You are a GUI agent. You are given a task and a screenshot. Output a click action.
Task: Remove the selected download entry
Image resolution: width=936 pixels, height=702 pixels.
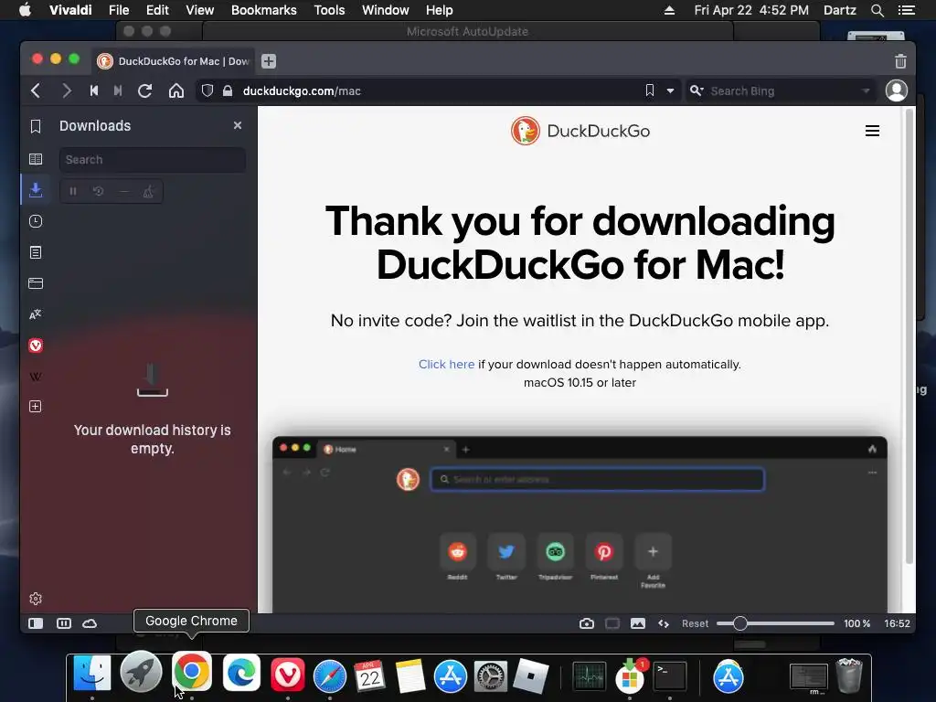pos(123,192)
